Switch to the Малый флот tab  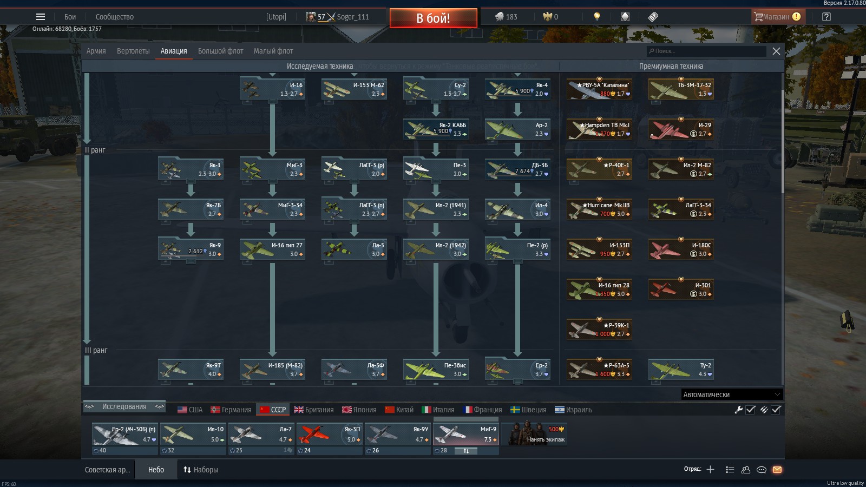click(x=273, y=51)
